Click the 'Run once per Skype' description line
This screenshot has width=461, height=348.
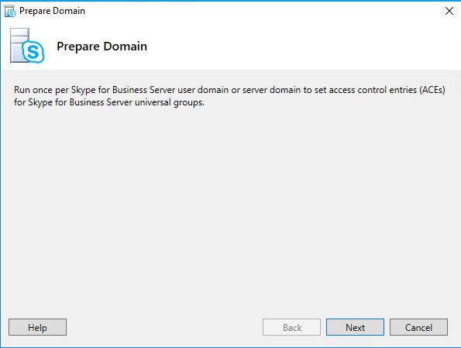tap(229, 90)
